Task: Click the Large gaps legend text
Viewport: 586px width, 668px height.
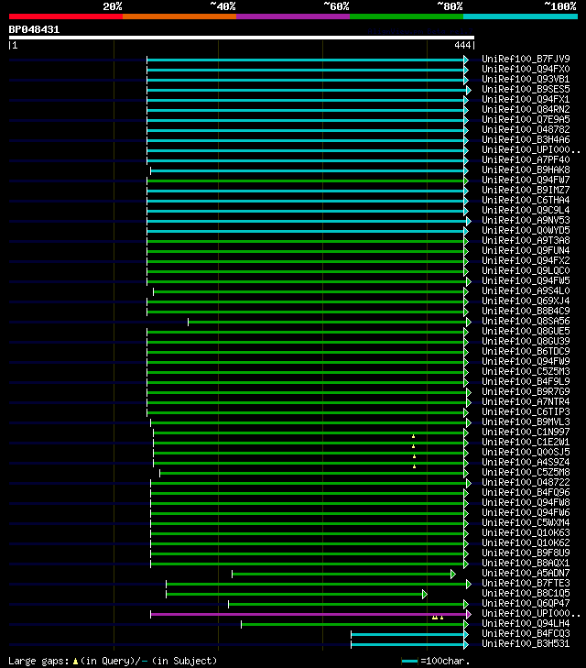Action: pos(38,662)
